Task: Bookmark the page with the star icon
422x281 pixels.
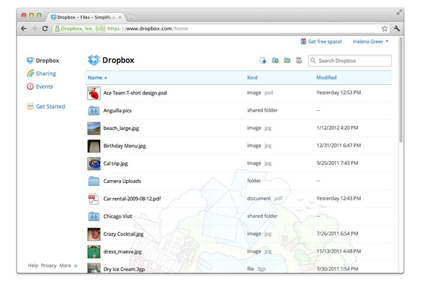Action: click(x=384, y=28)
